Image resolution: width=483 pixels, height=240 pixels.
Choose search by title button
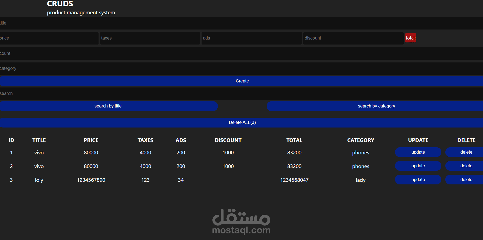coord(109,106)
